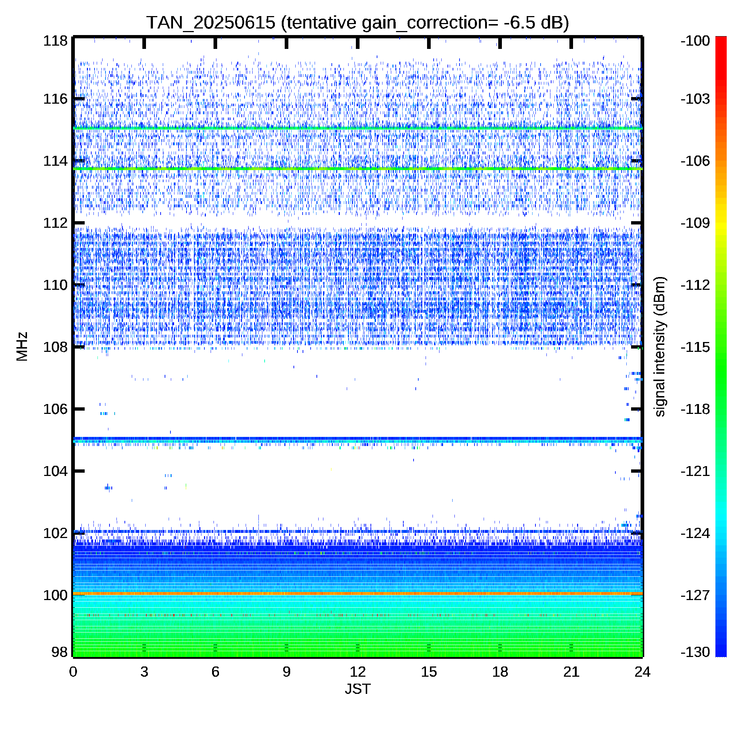
Task: Click the -100 colorbar label
Action: pyautogui.click(x=695, y=41)
